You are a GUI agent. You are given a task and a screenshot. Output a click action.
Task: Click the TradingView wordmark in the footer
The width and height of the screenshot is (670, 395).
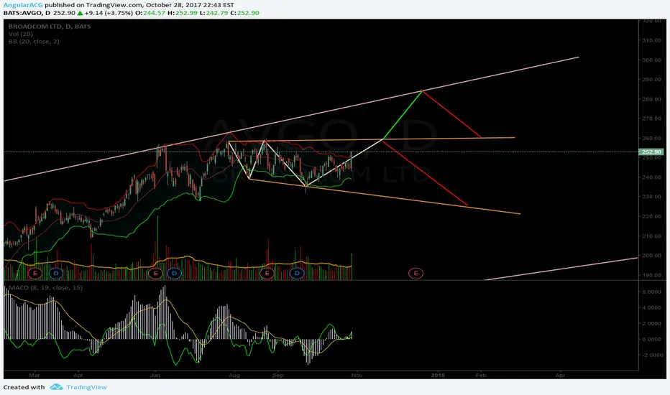point(87,387)
